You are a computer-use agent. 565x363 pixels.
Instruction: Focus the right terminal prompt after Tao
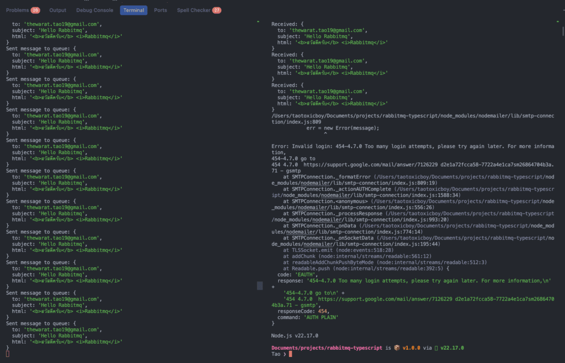[x=290, y=354]
